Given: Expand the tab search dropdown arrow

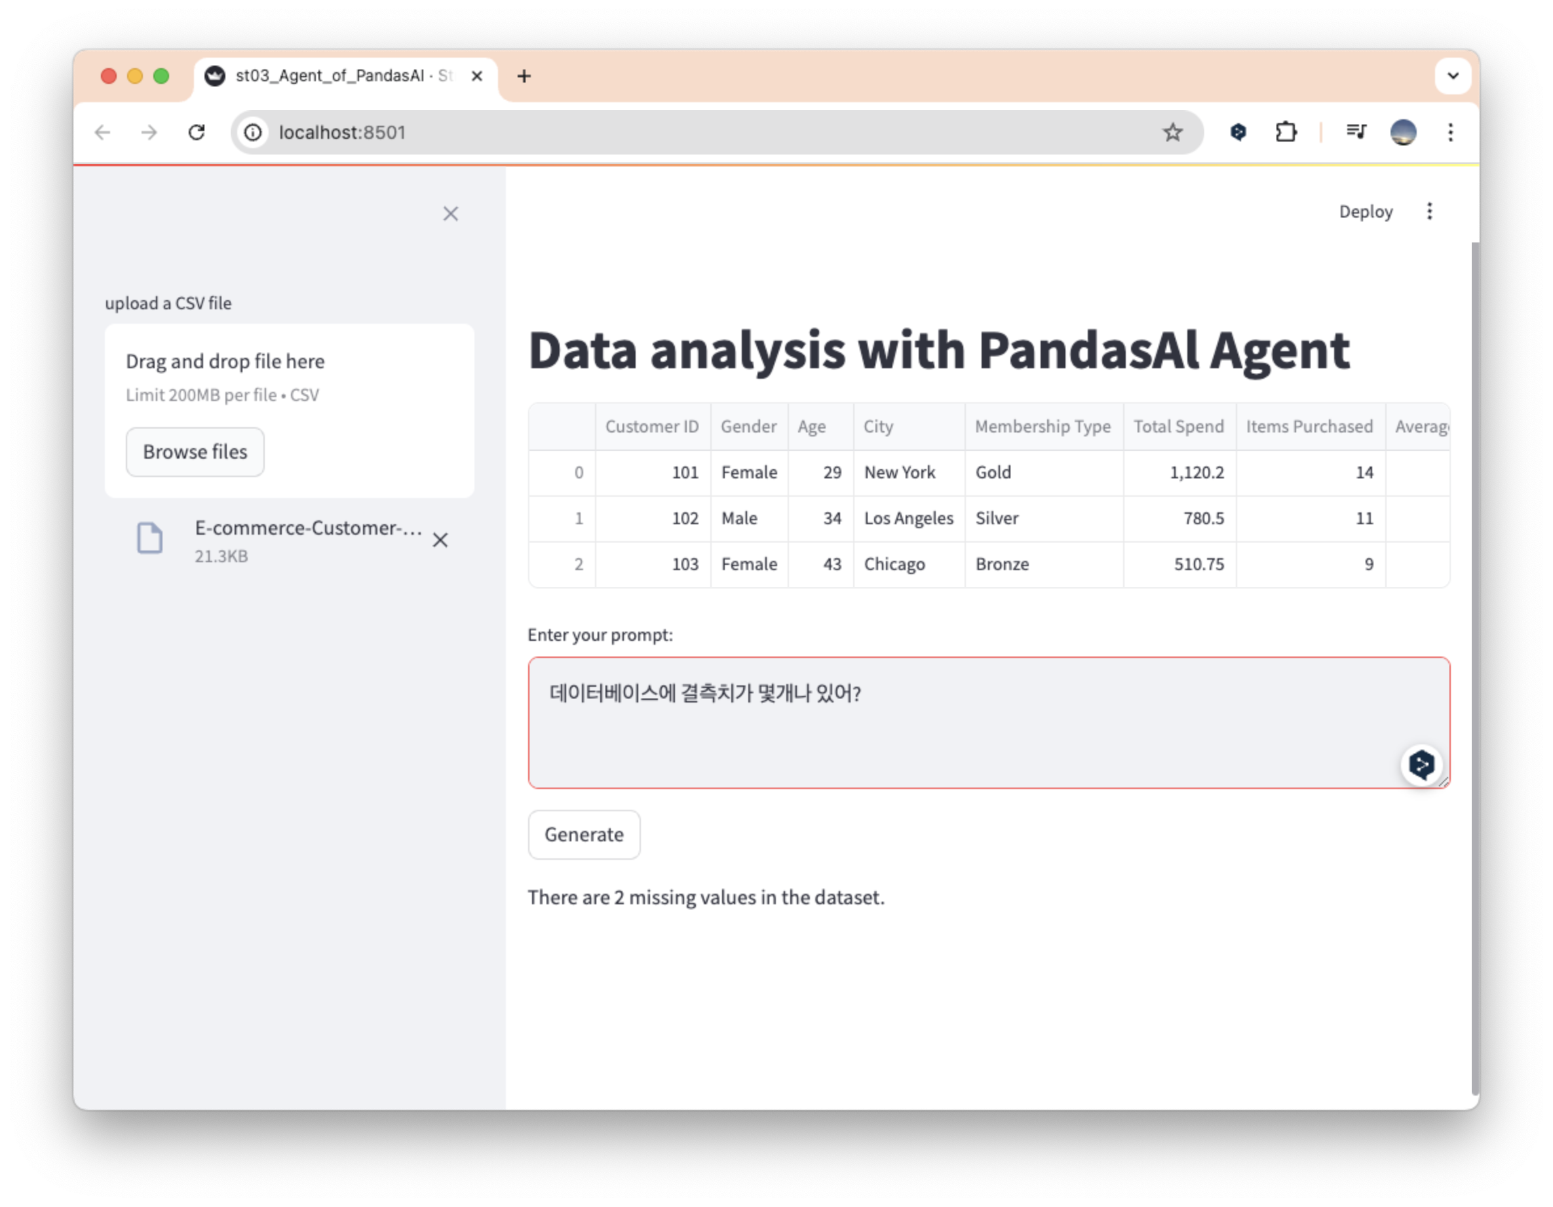Looking at the screenshot, I should 1453,76.
